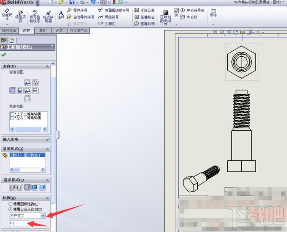Viewport: 287px width, 232px height.
Task: Add a 基准特征 datum feature
Action: pyautogui.click(x=144, y=17)
